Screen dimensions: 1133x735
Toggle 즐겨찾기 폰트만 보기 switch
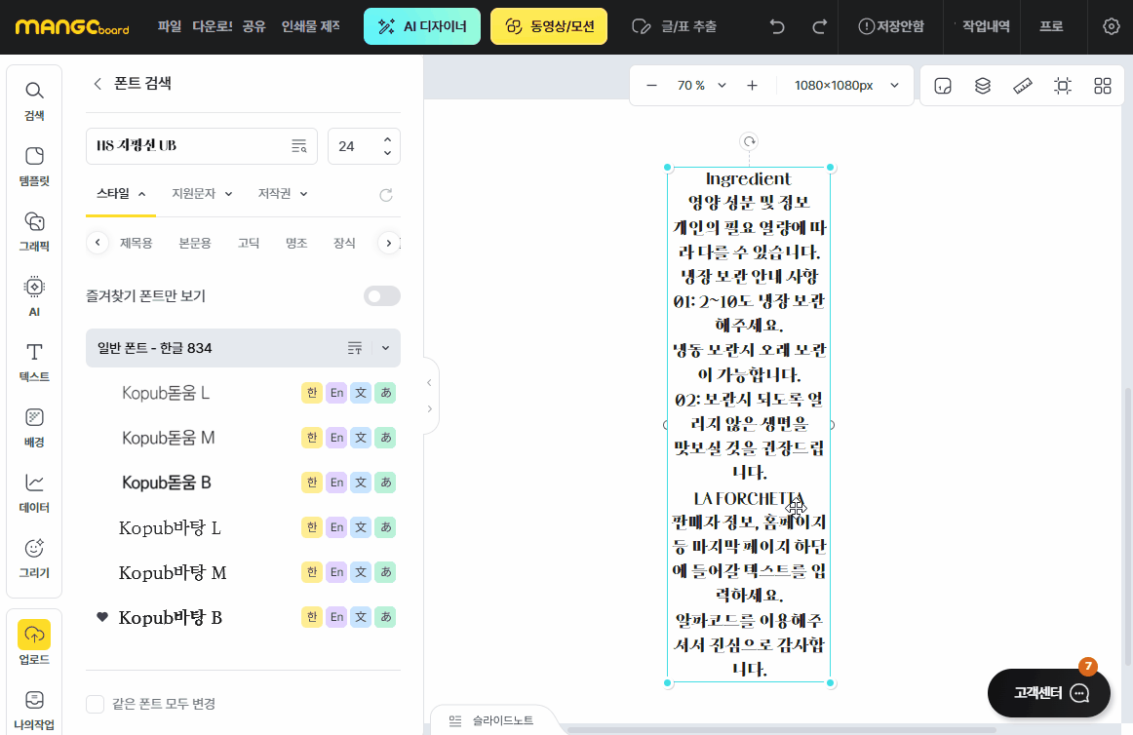pyautogui.click(x=381, y=296)
